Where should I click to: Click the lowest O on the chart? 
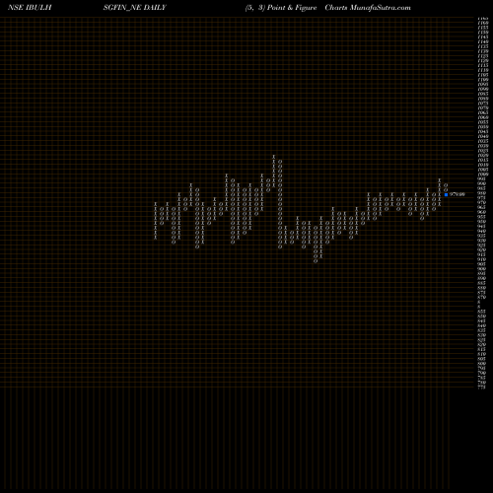coord(316,261)
